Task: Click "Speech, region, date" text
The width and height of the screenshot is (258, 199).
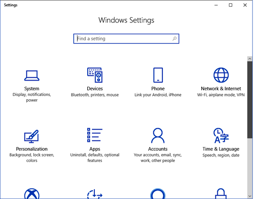Action: (x=221, y=155)
